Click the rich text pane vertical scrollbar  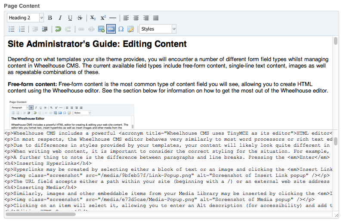pyautogui.click(x=336, y=41)
